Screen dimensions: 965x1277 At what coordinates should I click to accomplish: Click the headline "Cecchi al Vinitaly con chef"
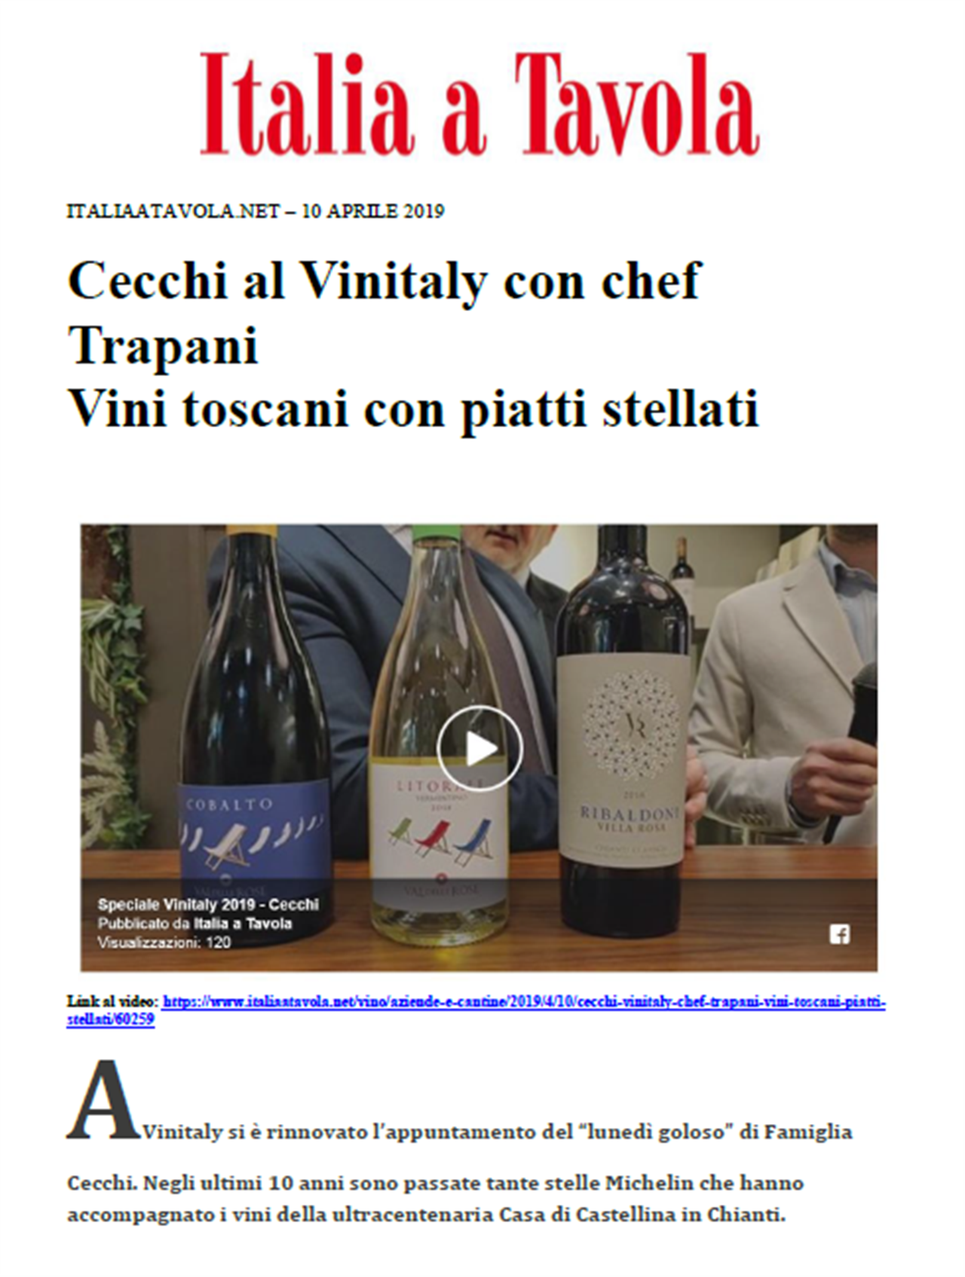pyautogui.click(x=384, y=281)
